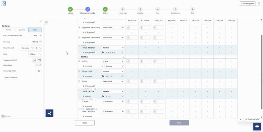Collapse the EBITDA section chevron
Viewport: 263px width, 132px height.
(x=80, y=57)
